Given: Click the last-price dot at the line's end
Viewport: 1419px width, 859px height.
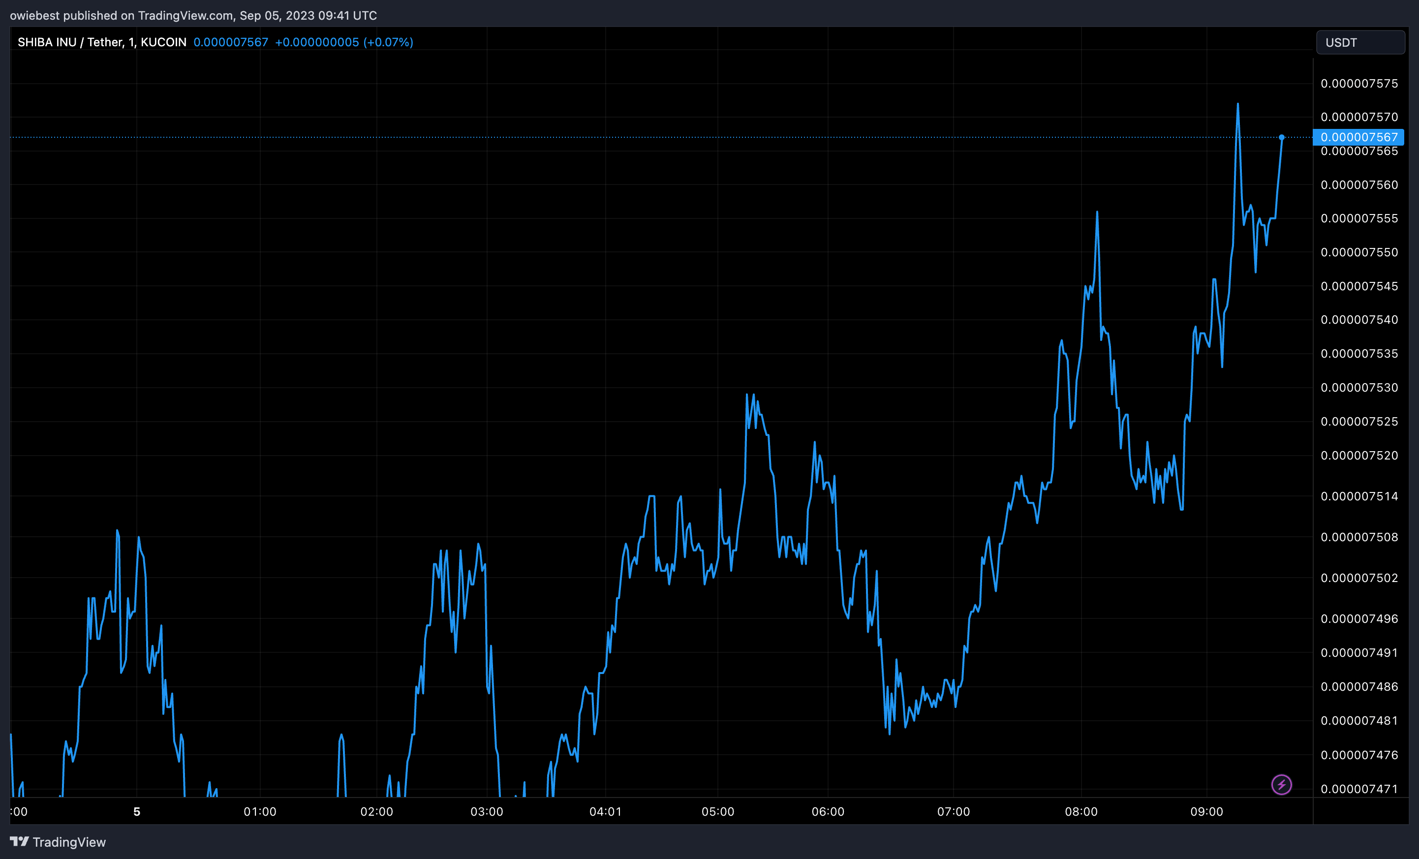Looking at the screenshot, I should [1281, 137].
